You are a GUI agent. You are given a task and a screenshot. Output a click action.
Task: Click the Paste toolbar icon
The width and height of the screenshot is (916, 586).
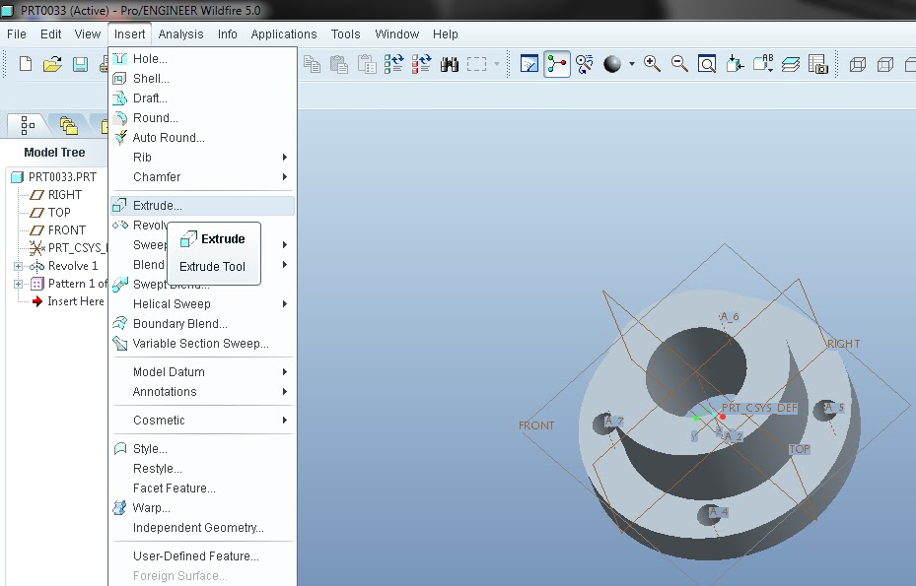tap(339, 64)
